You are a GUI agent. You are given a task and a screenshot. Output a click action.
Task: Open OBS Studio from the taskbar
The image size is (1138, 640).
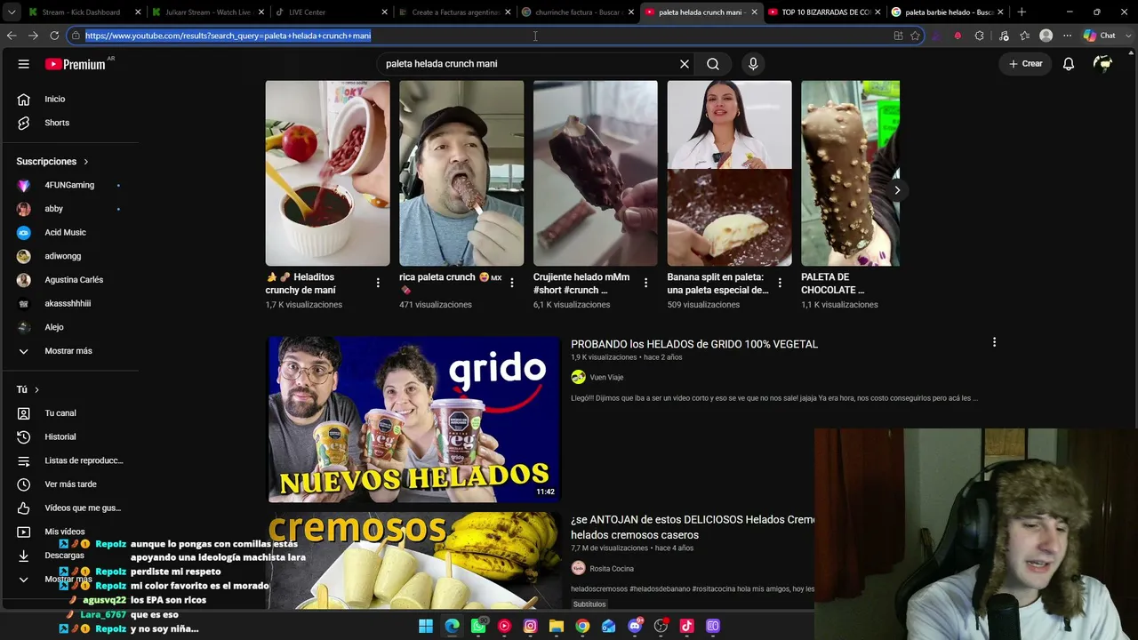coord(661,626)
